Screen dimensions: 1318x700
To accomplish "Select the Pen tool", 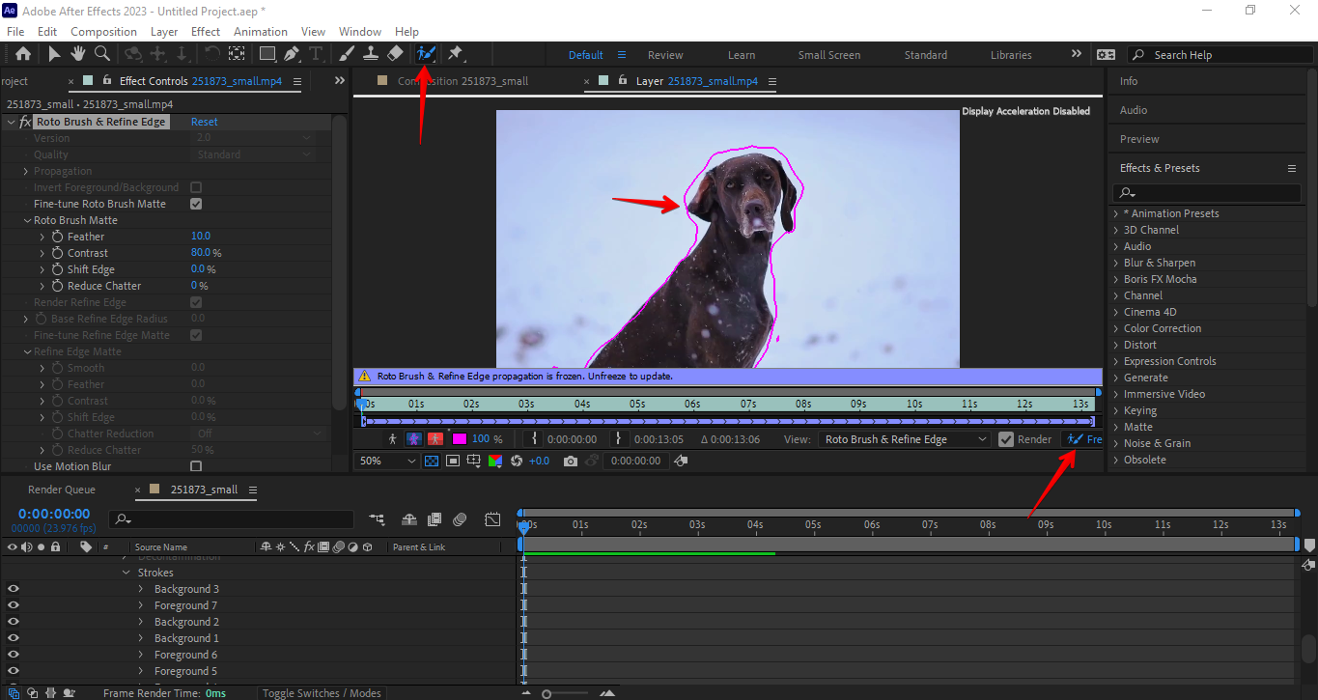I will click(x=291, y=54).
